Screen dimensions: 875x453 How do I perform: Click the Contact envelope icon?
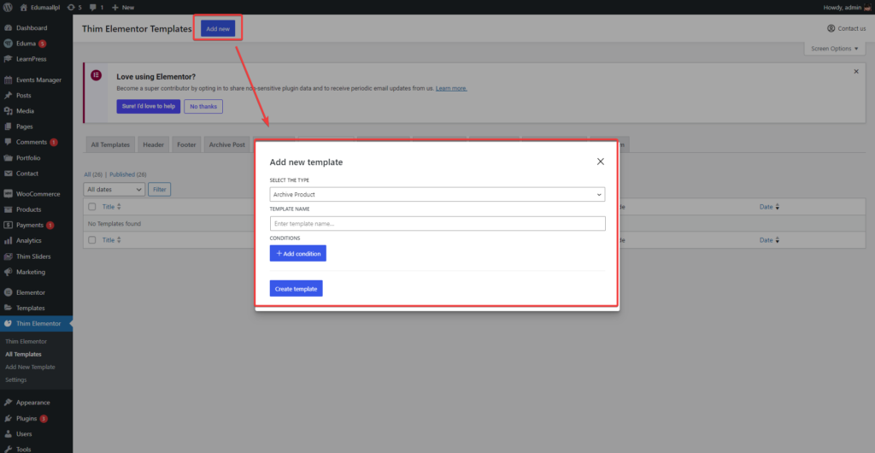click(8, 174)
